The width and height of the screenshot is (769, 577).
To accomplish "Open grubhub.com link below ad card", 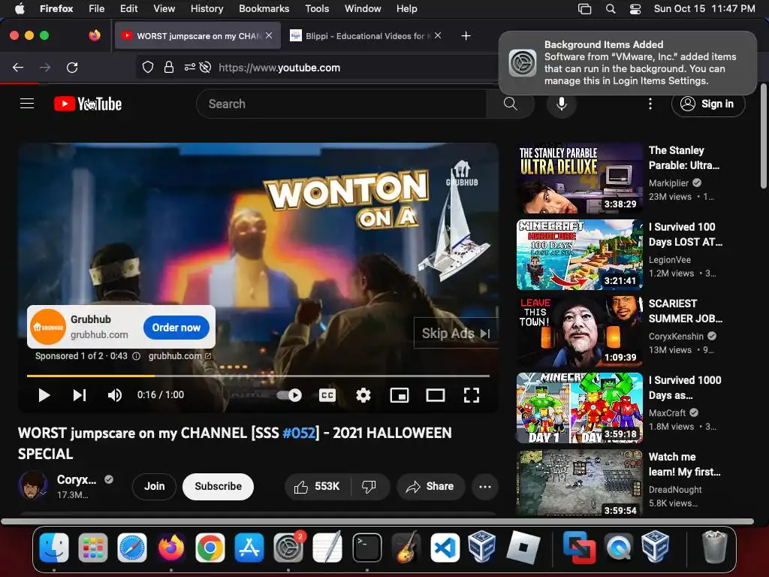I will coord(179,356).
